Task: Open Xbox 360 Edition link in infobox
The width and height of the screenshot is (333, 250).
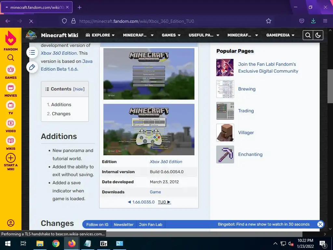Action: [166, 161]
